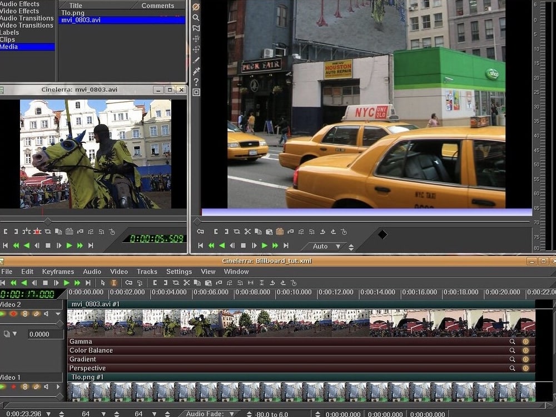Step the compositor Auto zoom stepper
This screenshot has width=556, height=417.
coord(351,247)
